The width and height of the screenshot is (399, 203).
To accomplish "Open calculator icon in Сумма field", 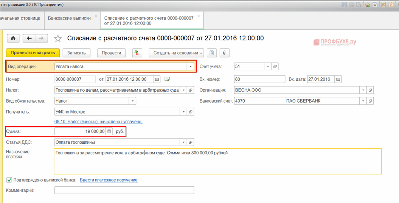I will pos(109,131).
